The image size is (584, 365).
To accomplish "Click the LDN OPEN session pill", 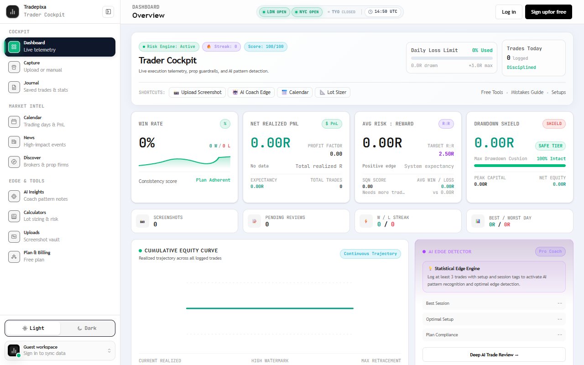I will coord(275,12).
